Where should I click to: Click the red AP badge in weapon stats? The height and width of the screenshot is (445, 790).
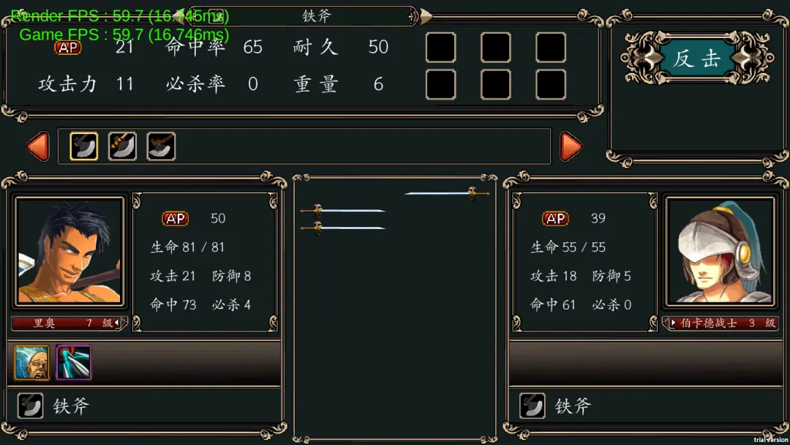click(x=67, y=48)
